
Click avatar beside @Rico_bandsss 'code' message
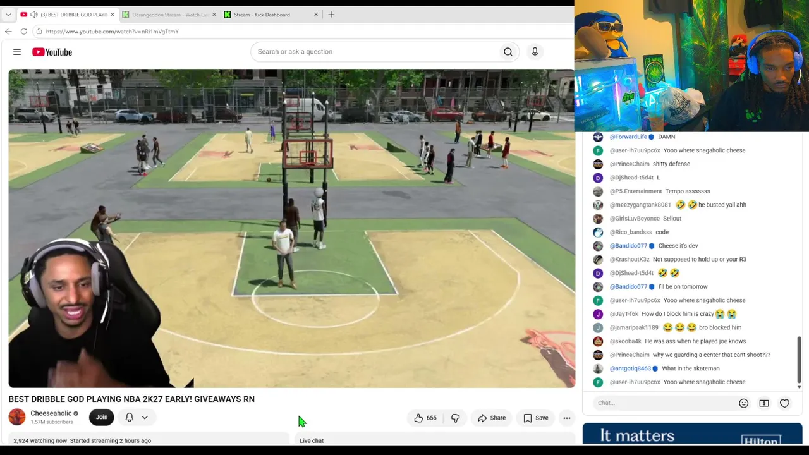click(598, 232)
